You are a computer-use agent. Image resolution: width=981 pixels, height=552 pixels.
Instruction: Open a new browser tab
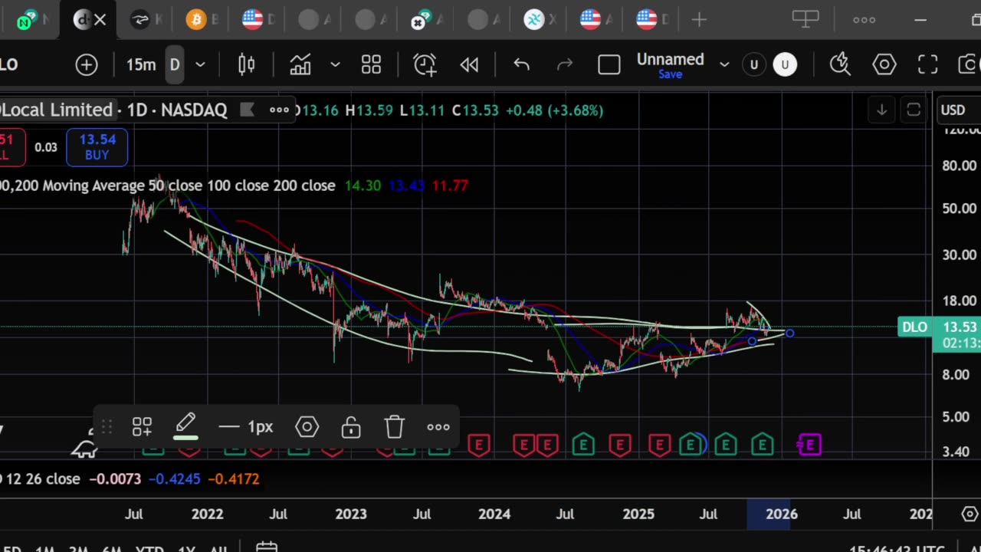pyautogui.click(x=699, y=20)
